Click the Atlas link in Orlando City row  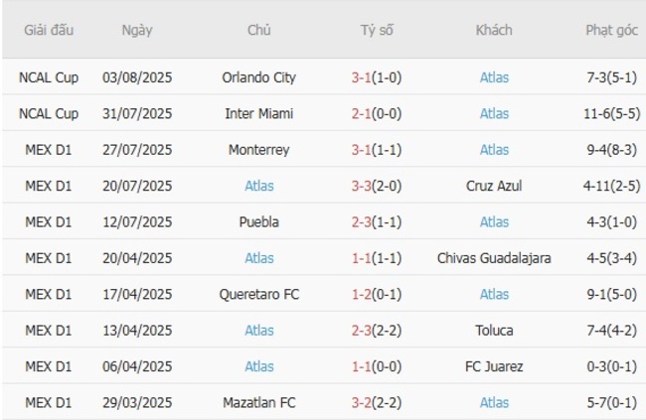click(494, 76)
